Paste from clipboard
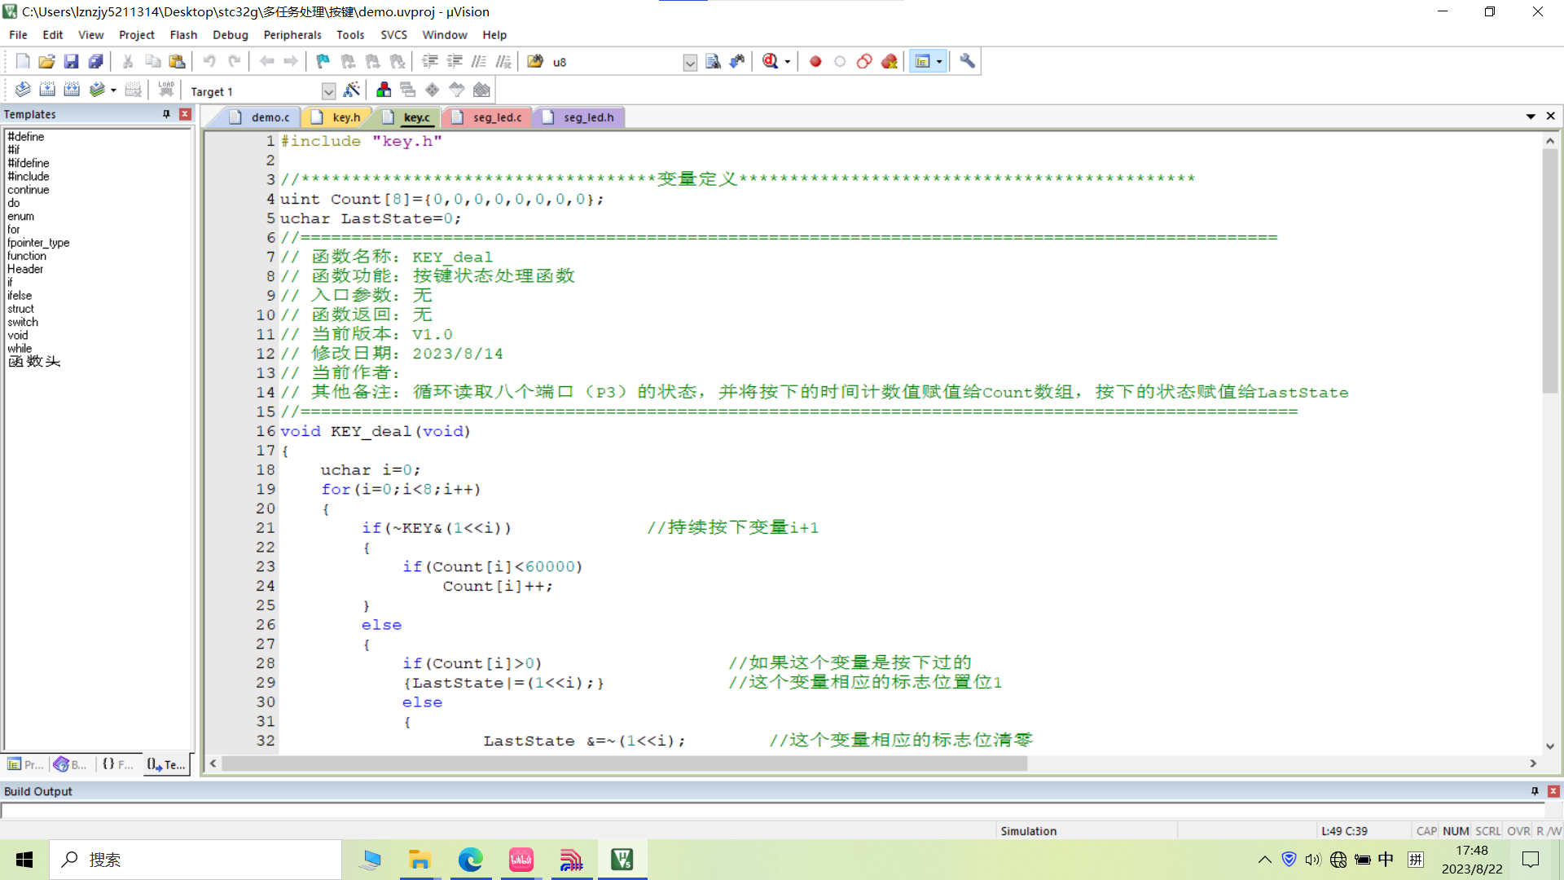The height and width of the screenshot is (880, 1564). click(177, 61)
